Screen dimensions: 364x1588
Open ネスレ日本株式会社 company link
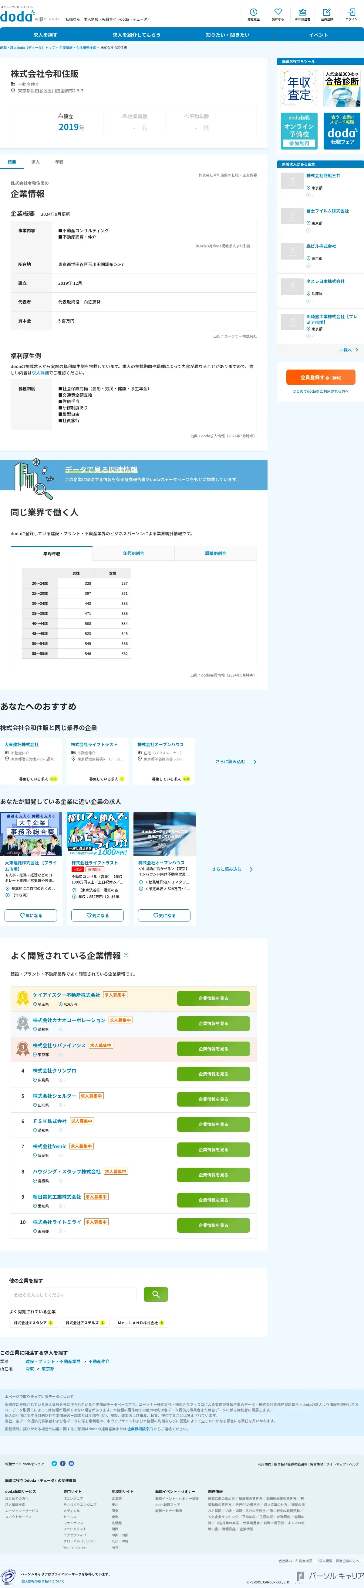point(326,281)
